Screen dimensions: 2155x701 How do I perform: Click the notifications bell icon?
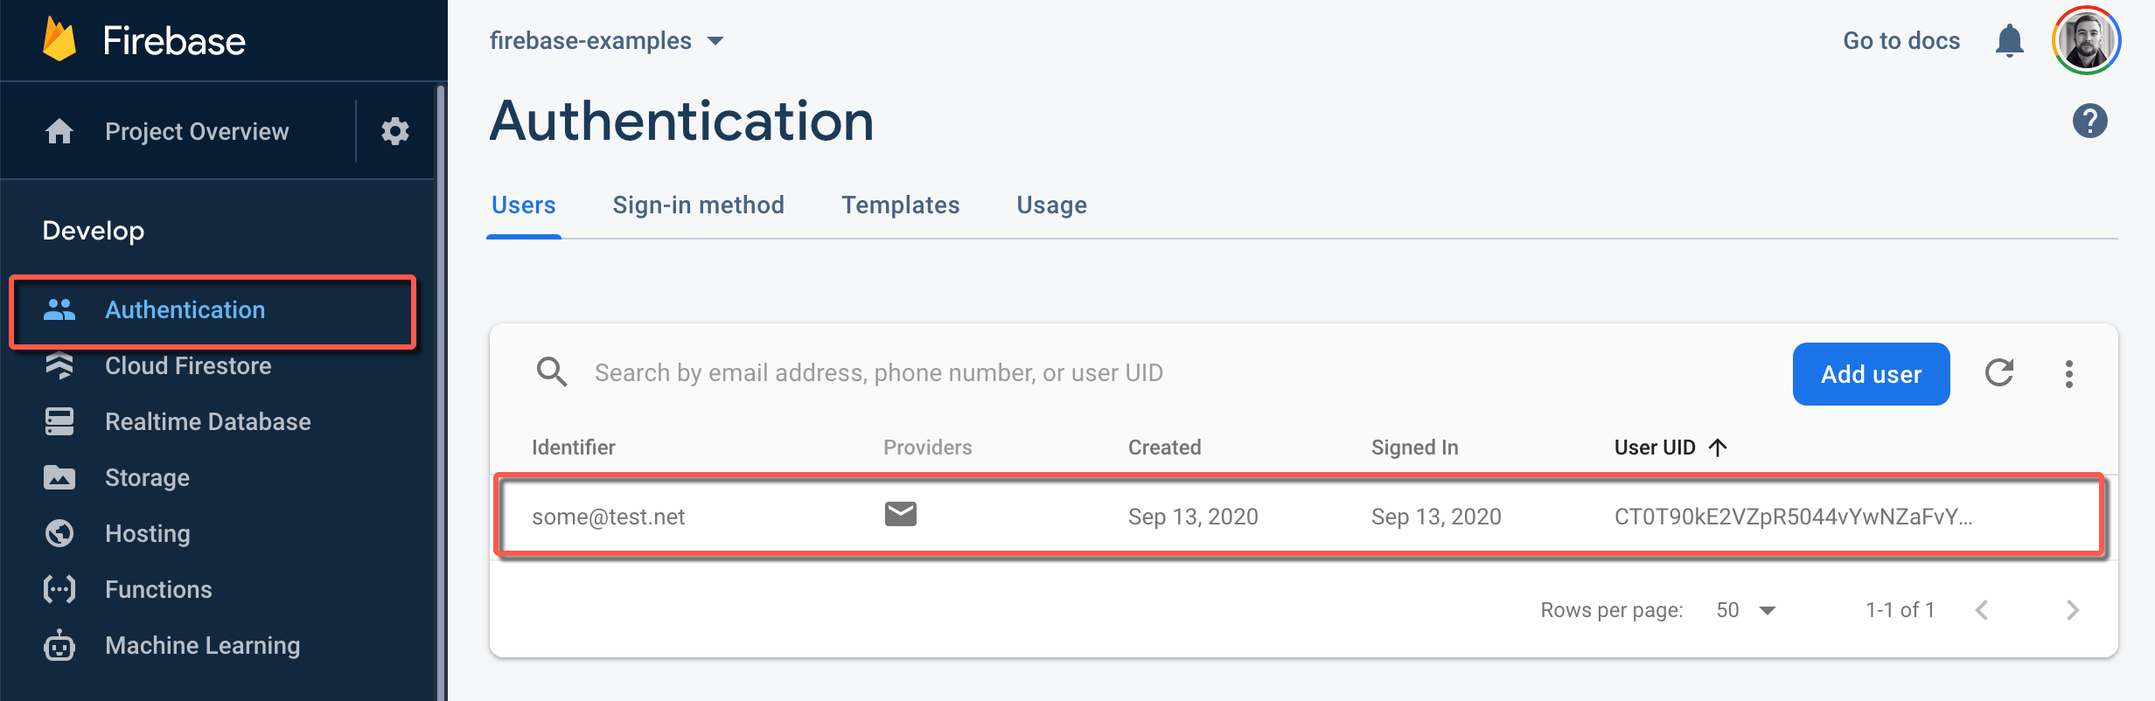(2009, 41)
